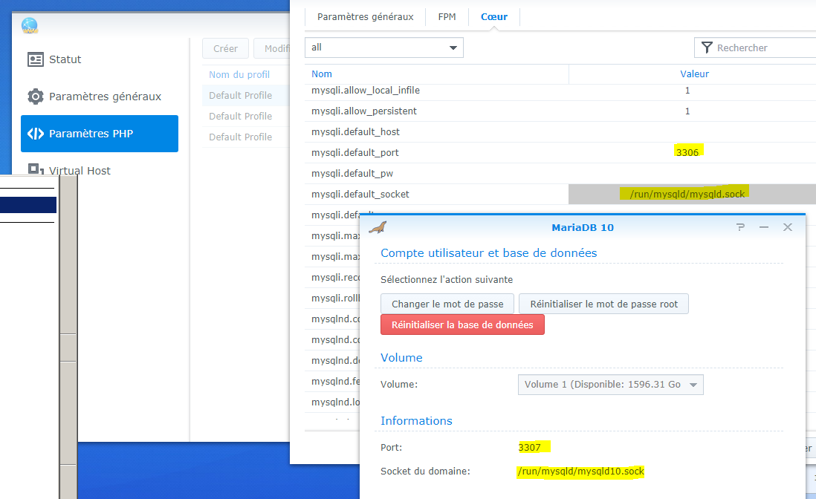Close the MariaDB 10 window

click(x=787, y=227)
